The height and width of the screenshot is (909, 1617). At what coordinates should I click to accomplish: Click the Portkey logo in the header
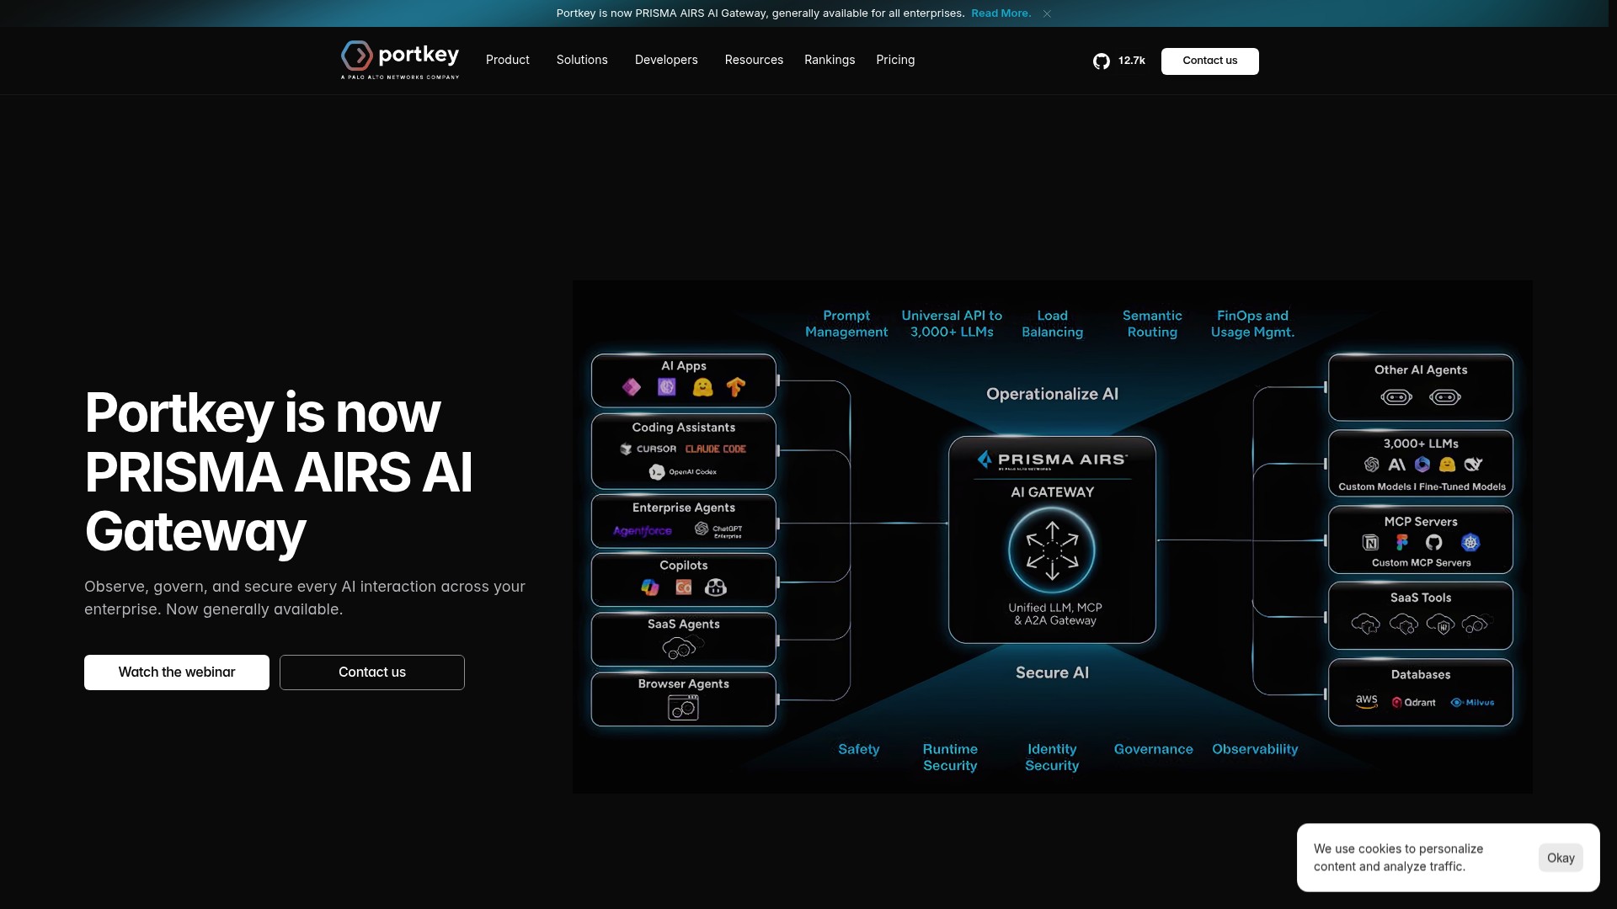[x=400, y=60]
